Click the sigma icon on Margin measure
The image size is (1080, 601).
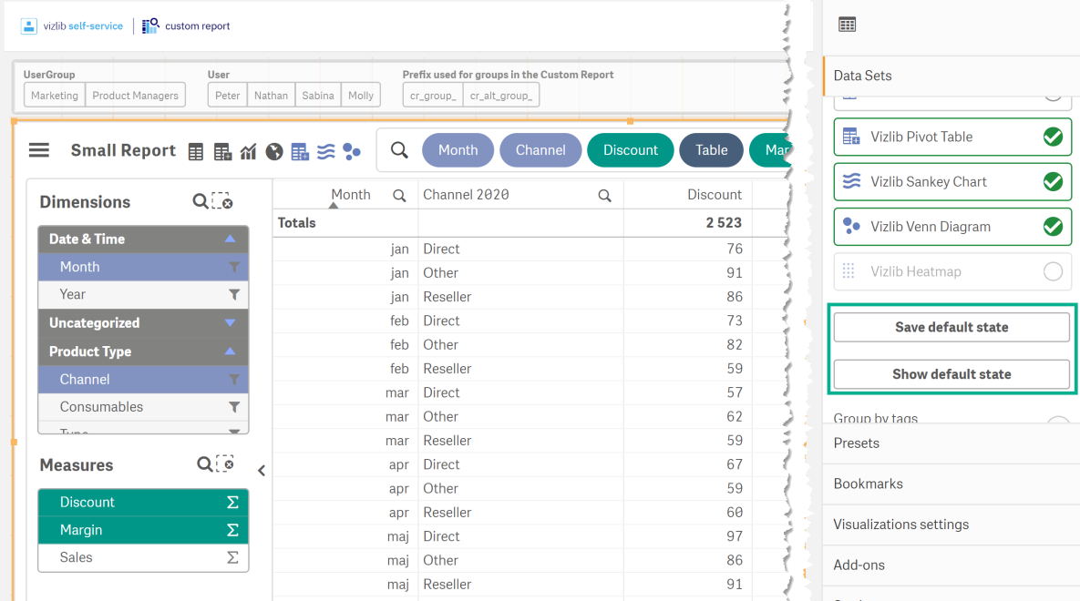click(x=232, y=530)
